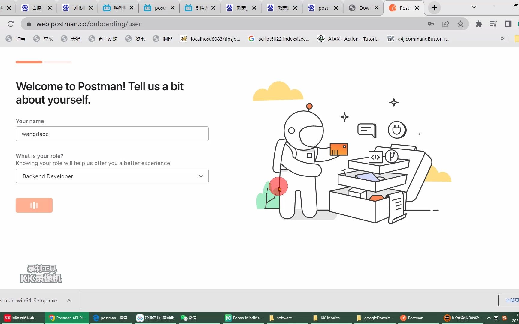The height and width of the screenshot is (324, 519).
Task: Open the script5022 indexsizeerr bookmark
Action: 279,39
